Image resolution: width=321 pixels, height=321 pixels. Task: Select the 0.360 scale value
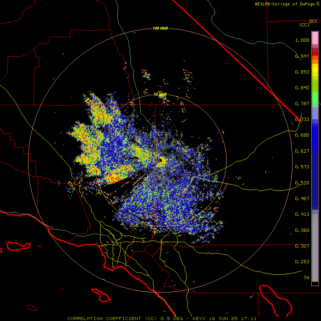[x=302, y=230]
